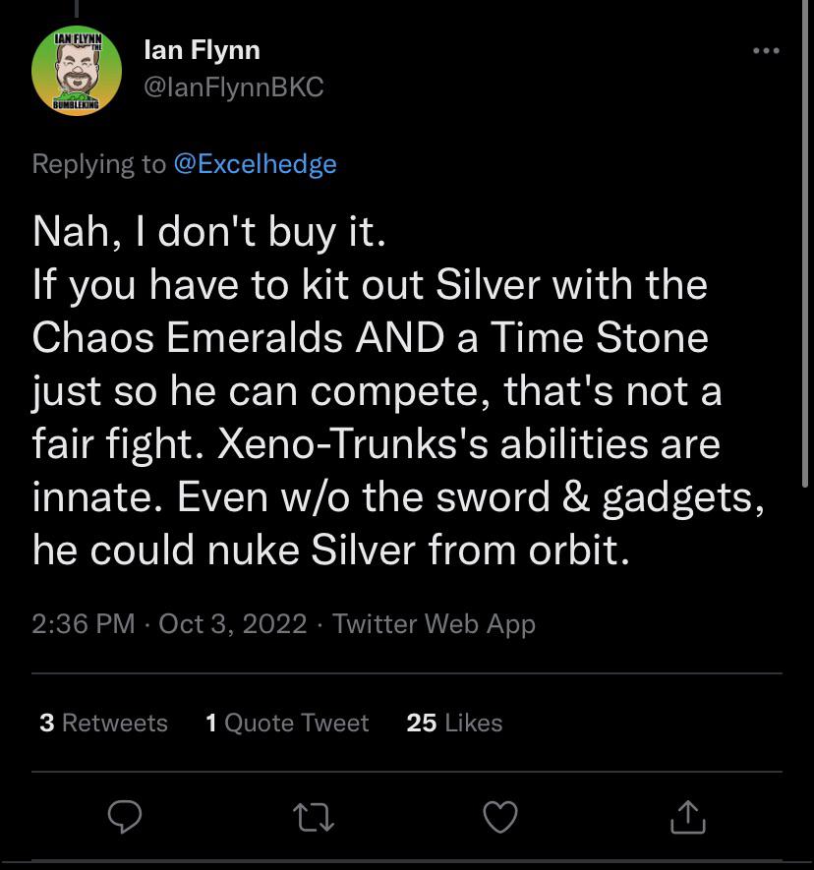View the 3 Retweets list
The width and height of the screenshot is (814, 870).
pos(103,723)
